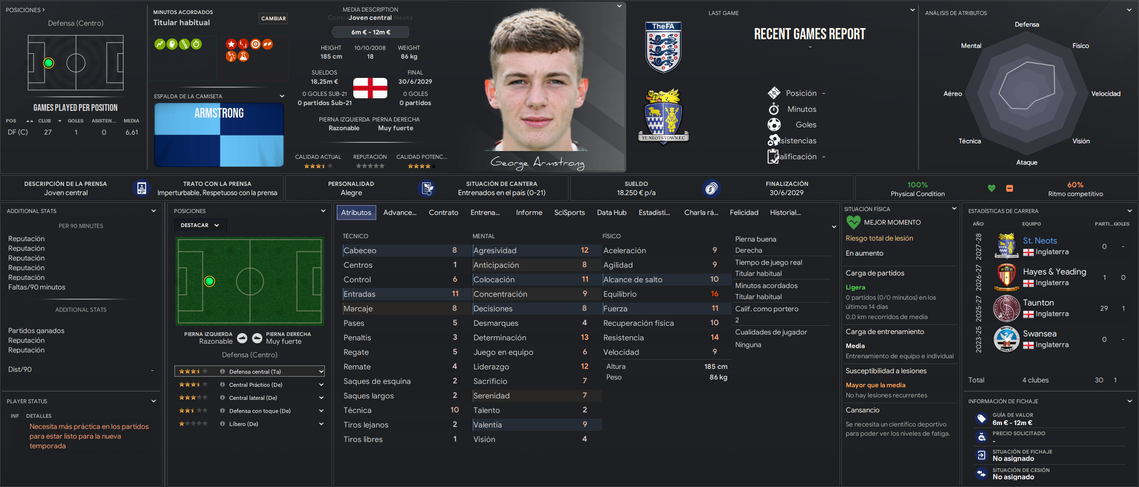Switch to the Contrato tab
Screen dimensions: 1139x487
pyautogui.click(x=443, y=213)
